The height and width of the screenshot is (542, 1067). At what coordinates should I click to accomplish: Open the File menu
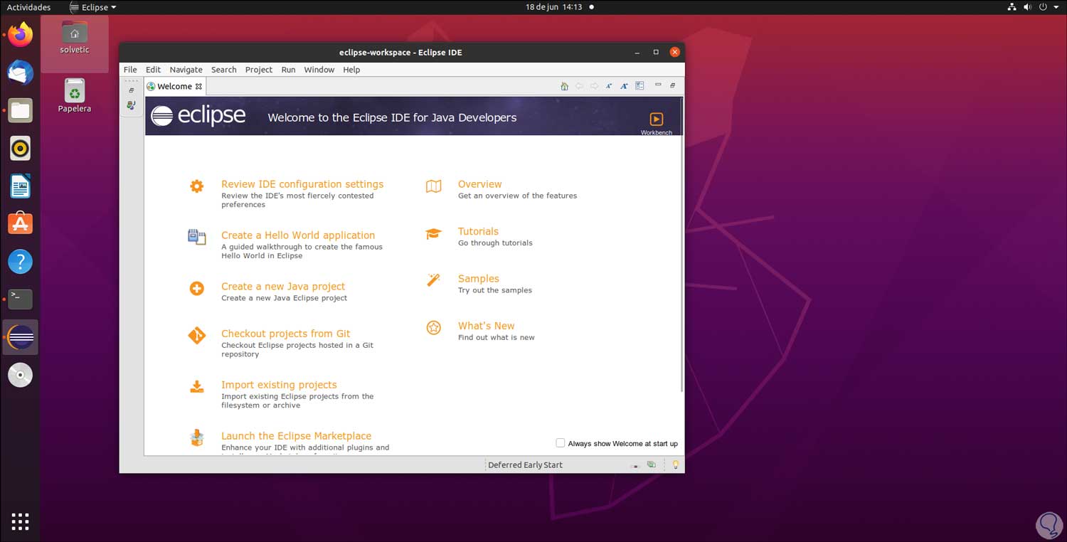pos(130,70)
